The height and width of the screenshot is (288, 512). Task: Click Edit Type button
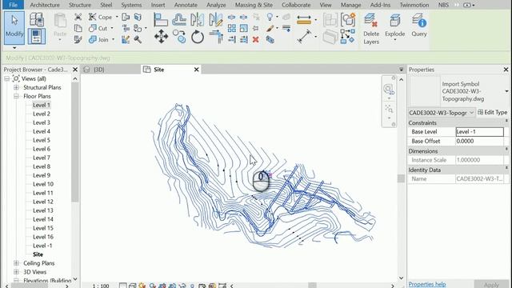(493, 112)
